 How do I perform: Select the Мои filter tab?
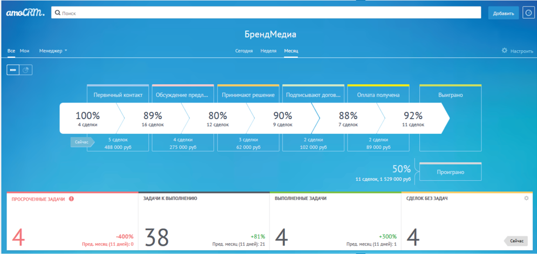[24, 51]
